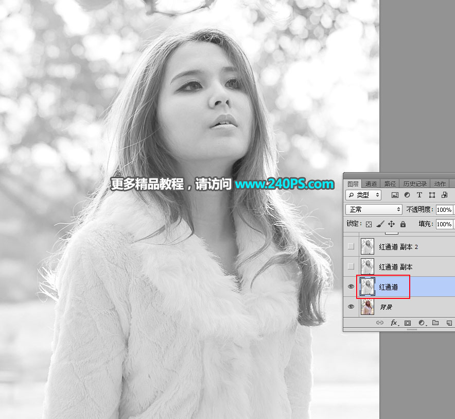This screenshot has height=419, width=455.
Task: Select the 红通道 副本 2 layer thumbnail
Action: (x=367, y=246)
